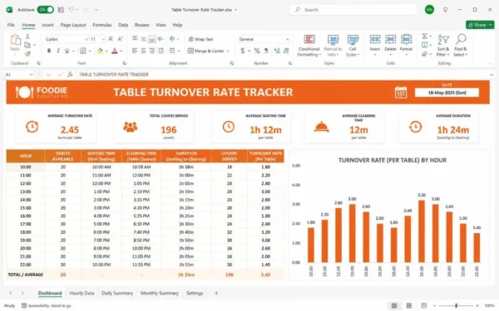Expand the Calibri font name dropdown
Image resolution: width=499 pixels, height=311 pixels.
(86, 39)
